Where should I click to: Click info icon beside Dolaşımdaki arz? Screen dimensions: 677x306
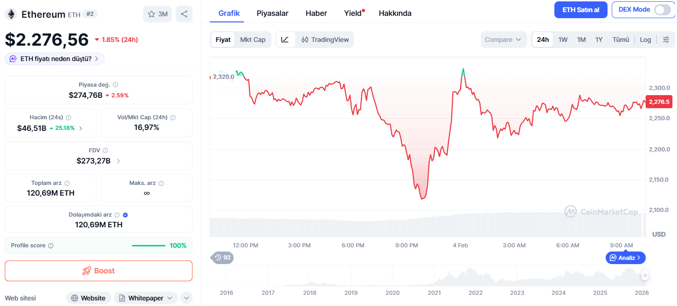click(117, 215)
